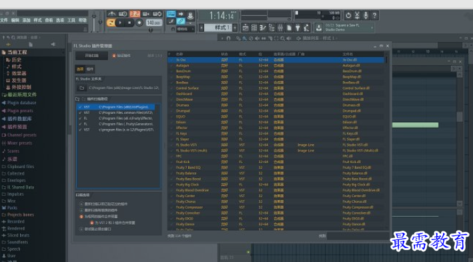Open the 样式 (Patterns) menu
The height and width of the screenshot is (262, 473).
38,20
